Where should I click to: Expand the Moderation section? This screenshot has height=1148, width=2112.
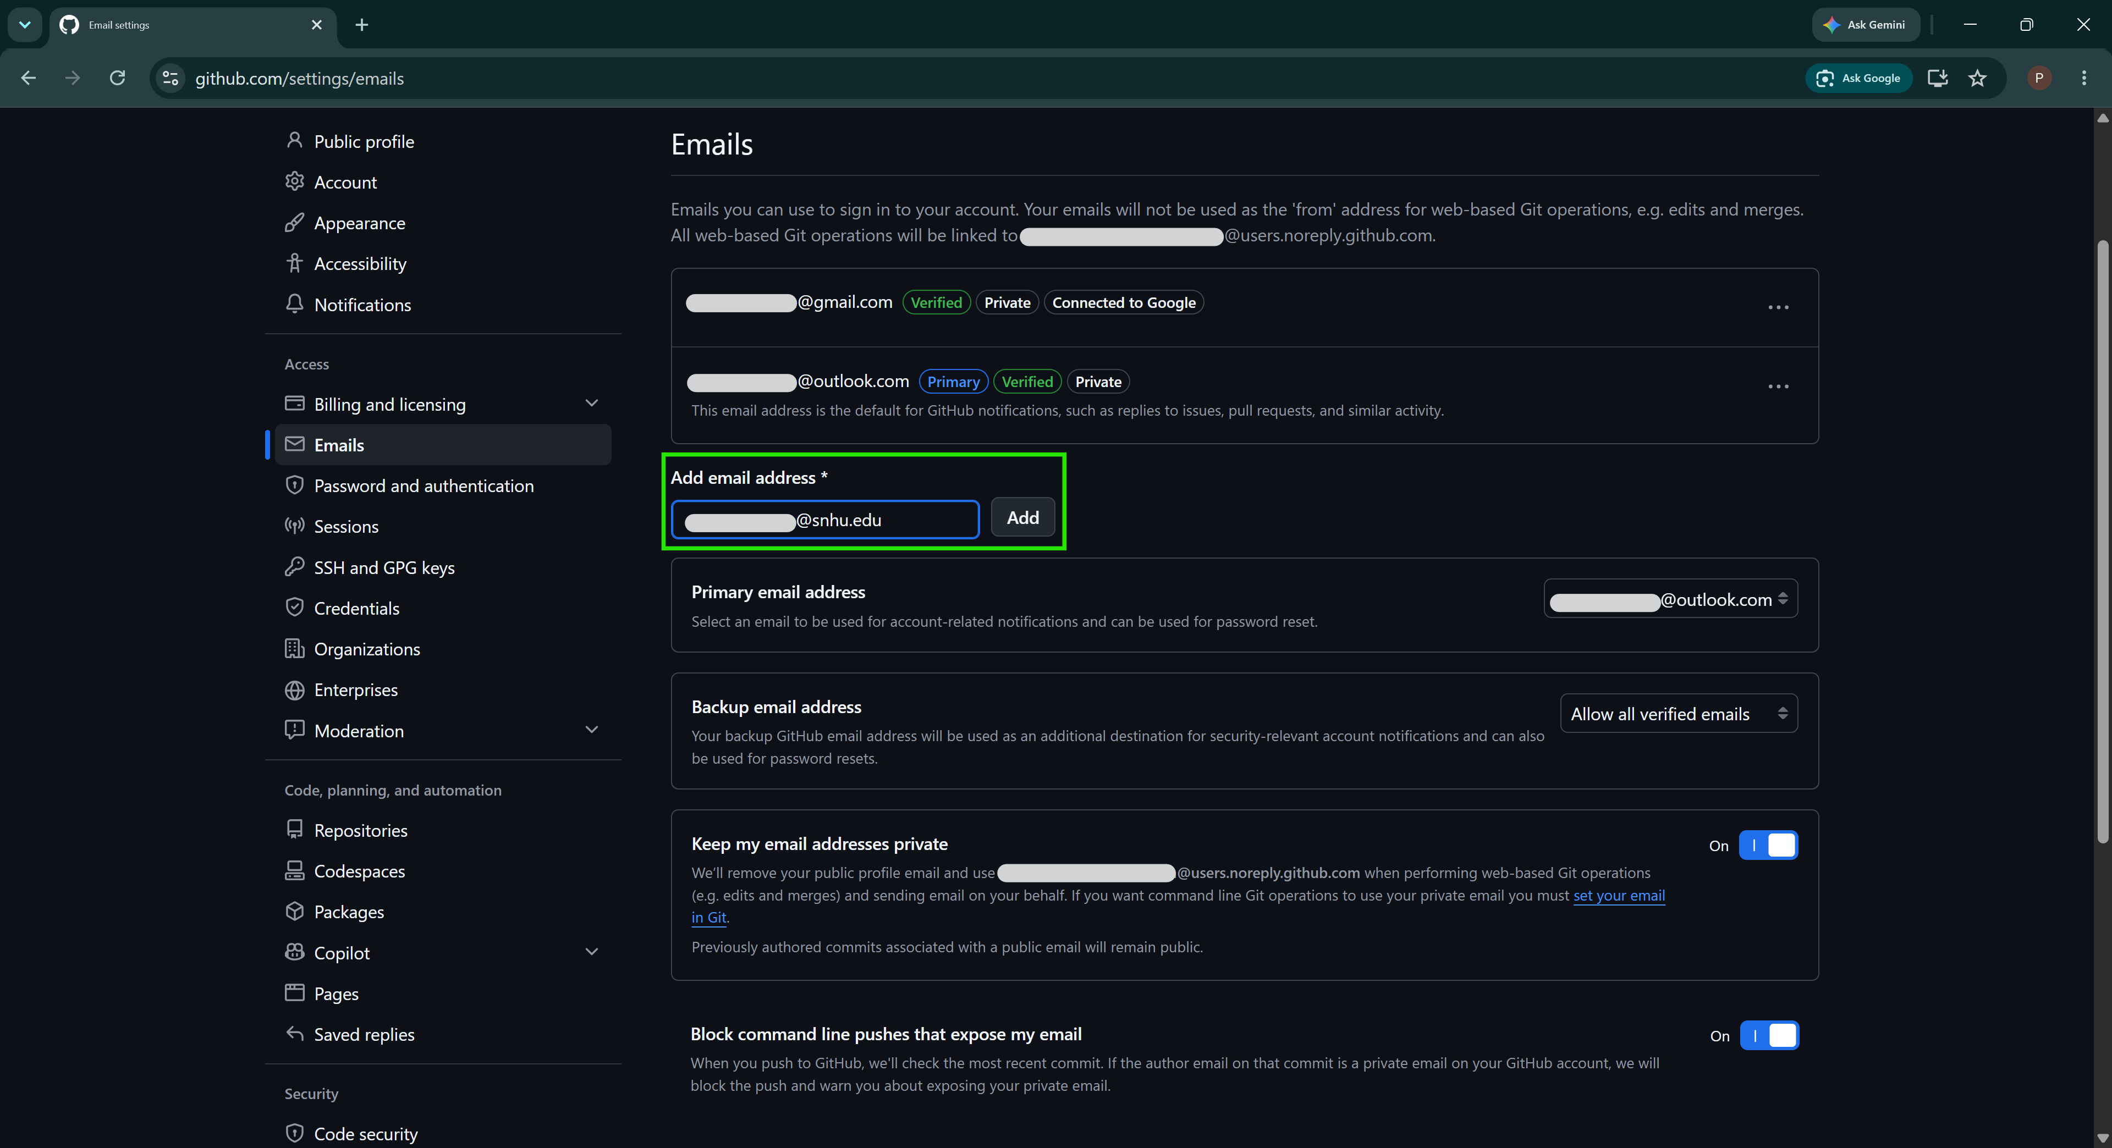(x=591, y=729)
